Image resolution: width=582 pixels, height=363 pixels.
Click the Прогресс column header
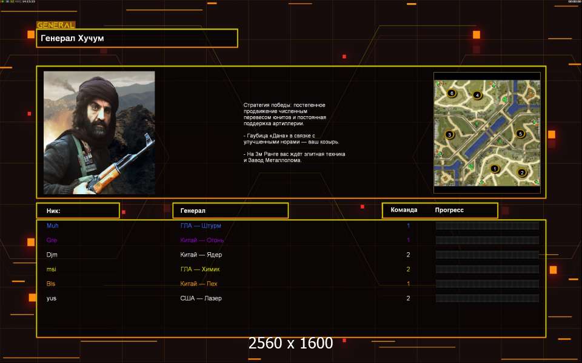click(x=449, y=210)
